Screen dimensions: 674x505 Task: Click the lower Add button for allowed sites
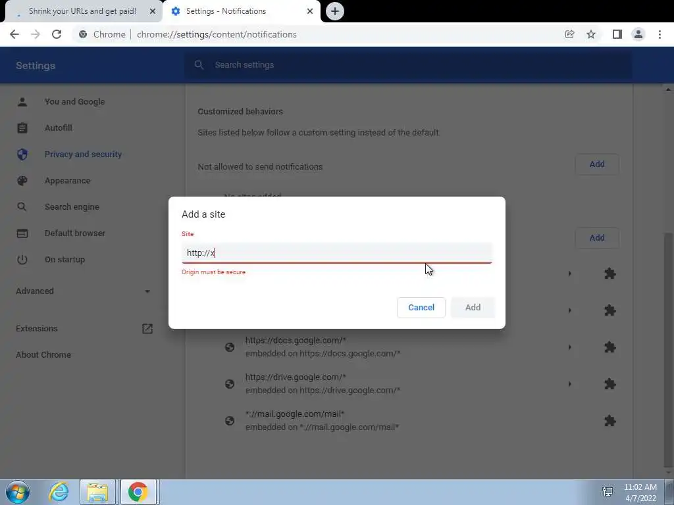(x=596, y=237)
